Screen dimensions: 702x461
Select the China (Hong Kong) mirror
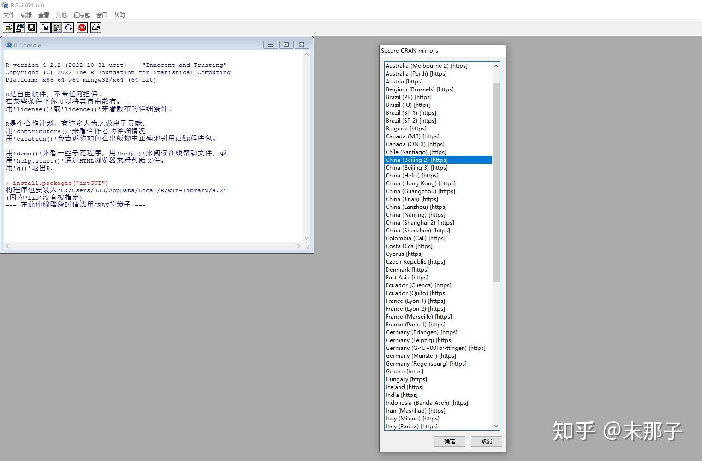[x=421, y=183]
